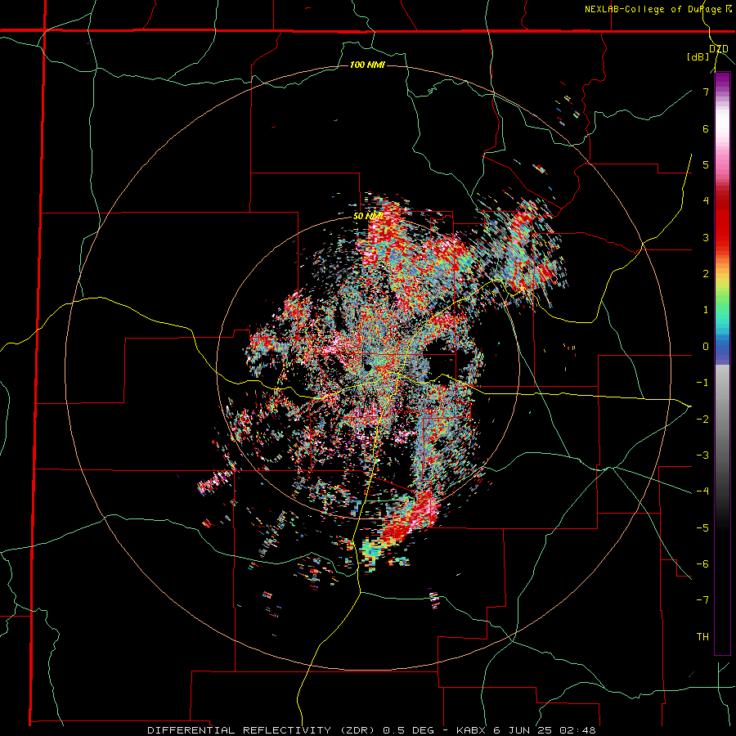Image resolution: width=736 pixels, height=736 pixels.
Task: Click the DZD legend title
Action: click(719, 49)
